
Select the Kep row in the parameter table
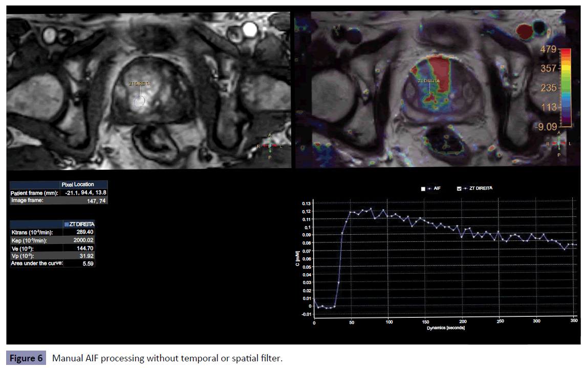[x=52, y=240]
